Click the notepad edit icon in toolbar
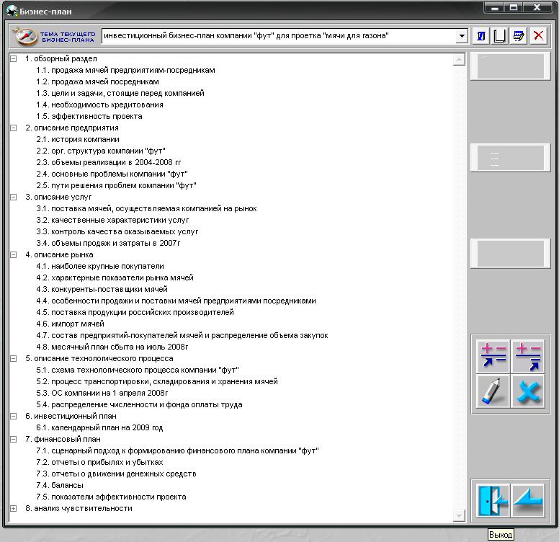559x542 pixels. click(519, 36)
